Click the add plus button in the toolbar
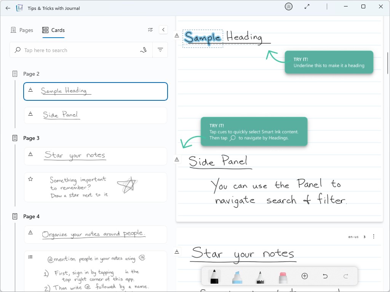This screenshot has height=292, width=390. pos(305,276)
